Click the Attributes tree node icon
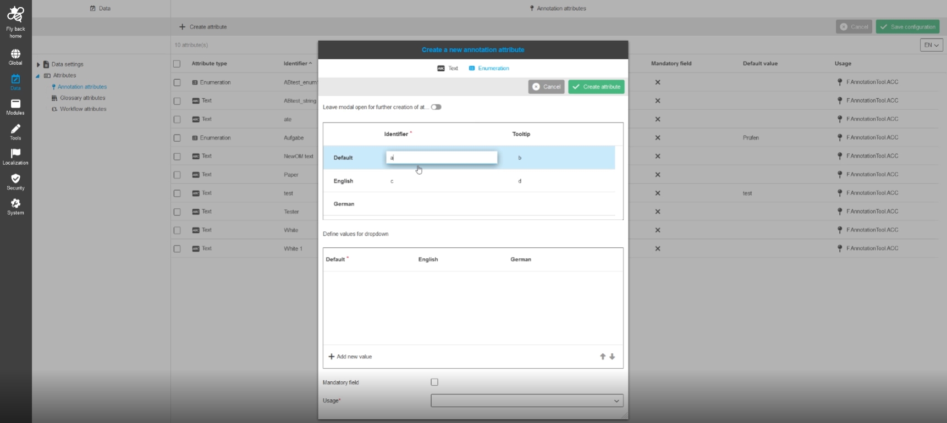 click(47, 76)
